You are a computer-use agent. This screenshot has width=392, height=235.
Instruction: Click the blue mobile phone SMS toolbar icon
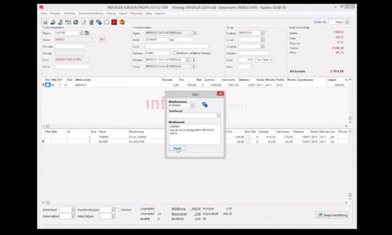99,22
